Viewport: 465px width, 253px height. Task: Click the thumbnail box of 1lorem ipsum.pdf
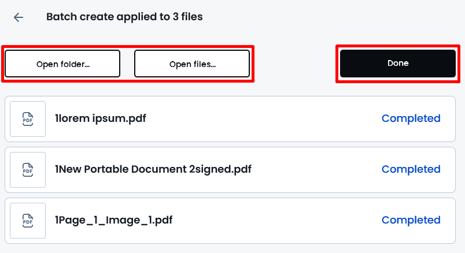coord(28,119)
